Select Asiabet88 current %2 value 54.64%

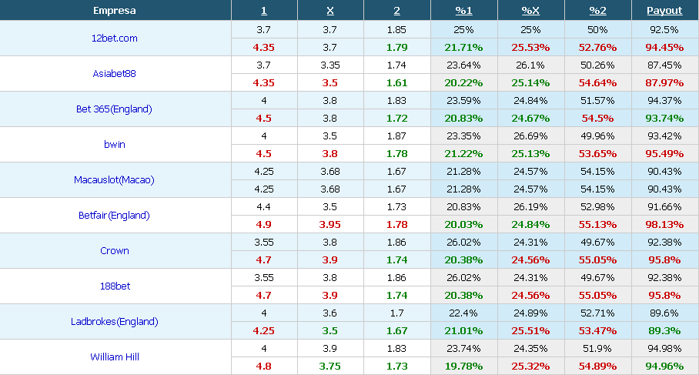pyautogui.click(x=598, y=83)
